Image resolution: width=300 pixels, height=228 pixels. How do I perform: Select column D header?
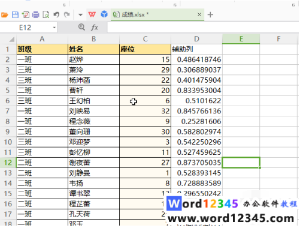coord(196,39)
